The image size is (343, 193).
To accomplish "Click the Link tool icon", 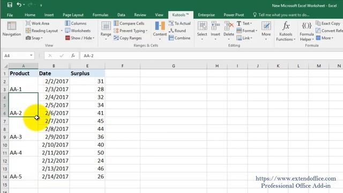I will [239, 38].
